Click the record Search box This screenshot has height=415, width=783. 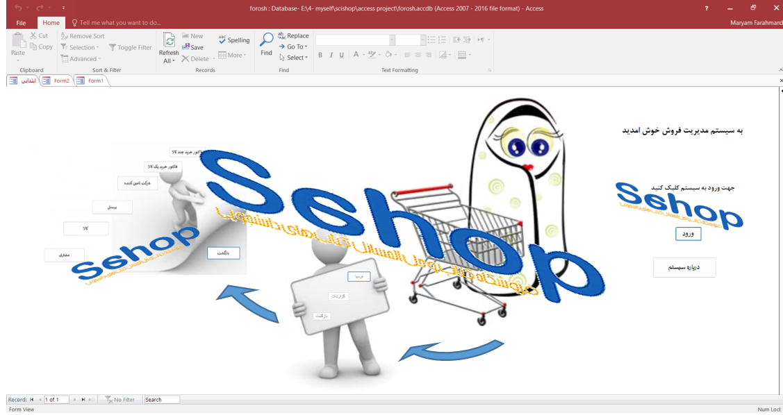(162, 399)
